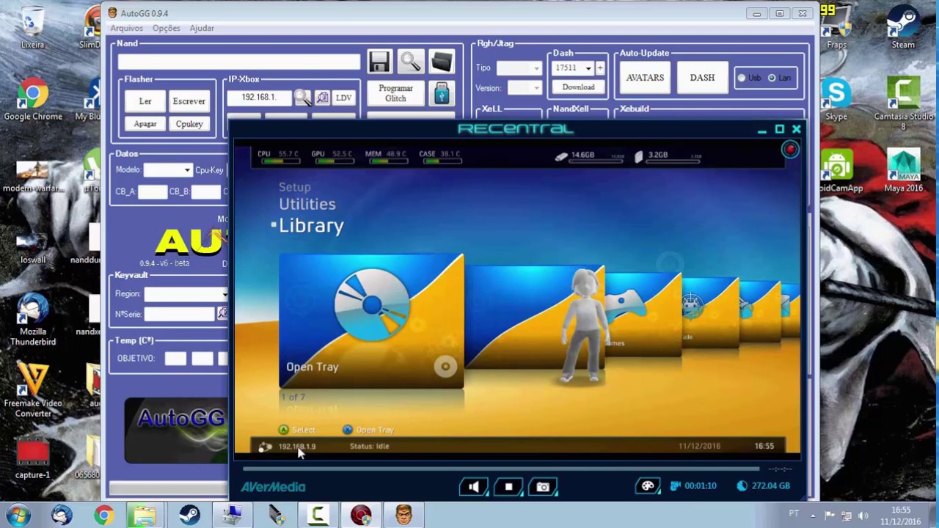This screenshot has height=528, width=939.
Task: Mute audio with the RECentral speaker icon
Action: [474, 487]
